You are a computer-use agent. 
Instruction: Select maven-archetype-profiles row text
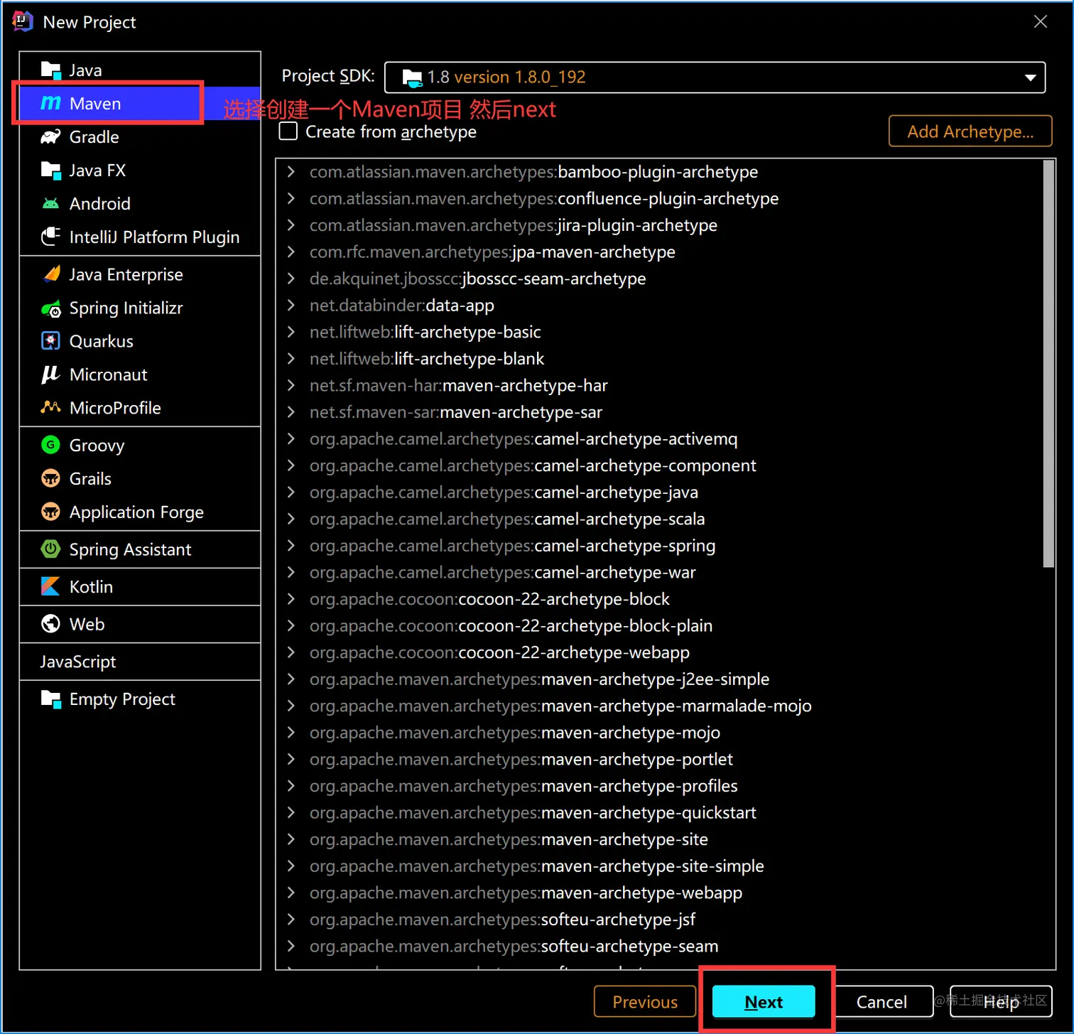pos(524,786)
